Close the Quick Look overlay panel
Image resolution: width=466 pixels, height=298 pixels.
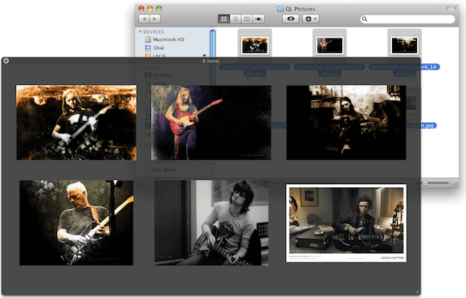tap(6, 61)
